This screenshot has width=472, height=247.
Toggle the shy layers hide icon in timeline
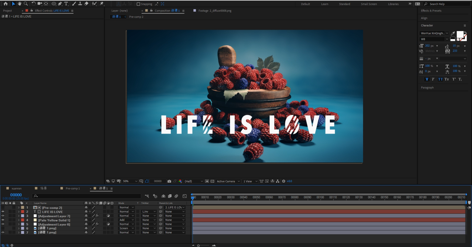[x=163, y=196]
